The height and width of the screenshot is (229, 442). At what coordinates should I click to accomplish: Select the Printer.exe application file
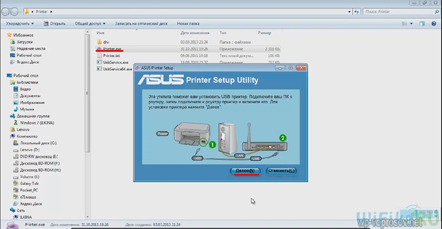click(112, 48)
